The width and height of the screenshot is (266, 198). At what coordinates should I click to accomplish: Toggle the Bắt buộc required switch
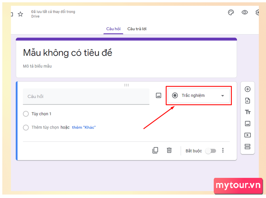click(211, 150)
